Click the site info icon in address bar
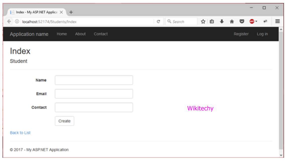Screen dimensions: 287x161 click(17, 22)
